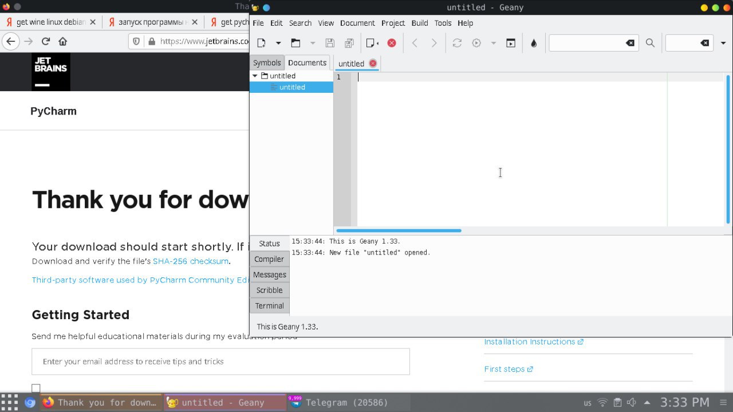Switch to Symbols sidebar tab
Screen dimensions: 733x412
point(267,63)
